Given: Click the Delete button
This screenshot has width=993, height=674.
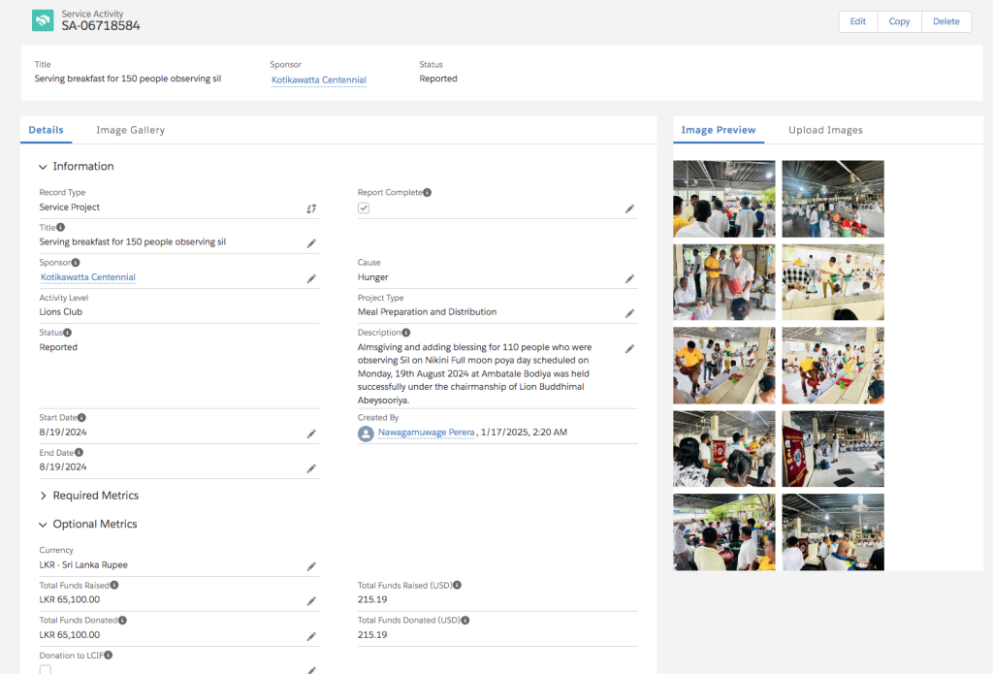Looking at the screenshot, I should (x=946, y=21).
